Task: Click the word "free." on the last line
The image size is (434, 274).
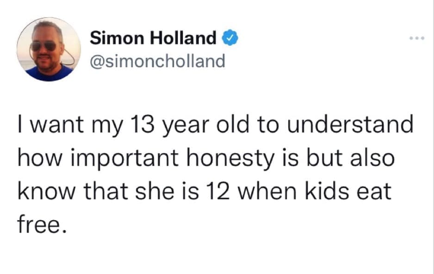Action: (x=39, y=224)
